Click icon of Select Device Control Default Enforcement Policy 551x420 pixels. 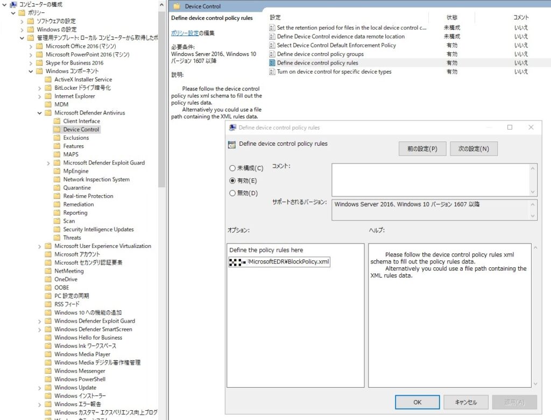(272, 45)
